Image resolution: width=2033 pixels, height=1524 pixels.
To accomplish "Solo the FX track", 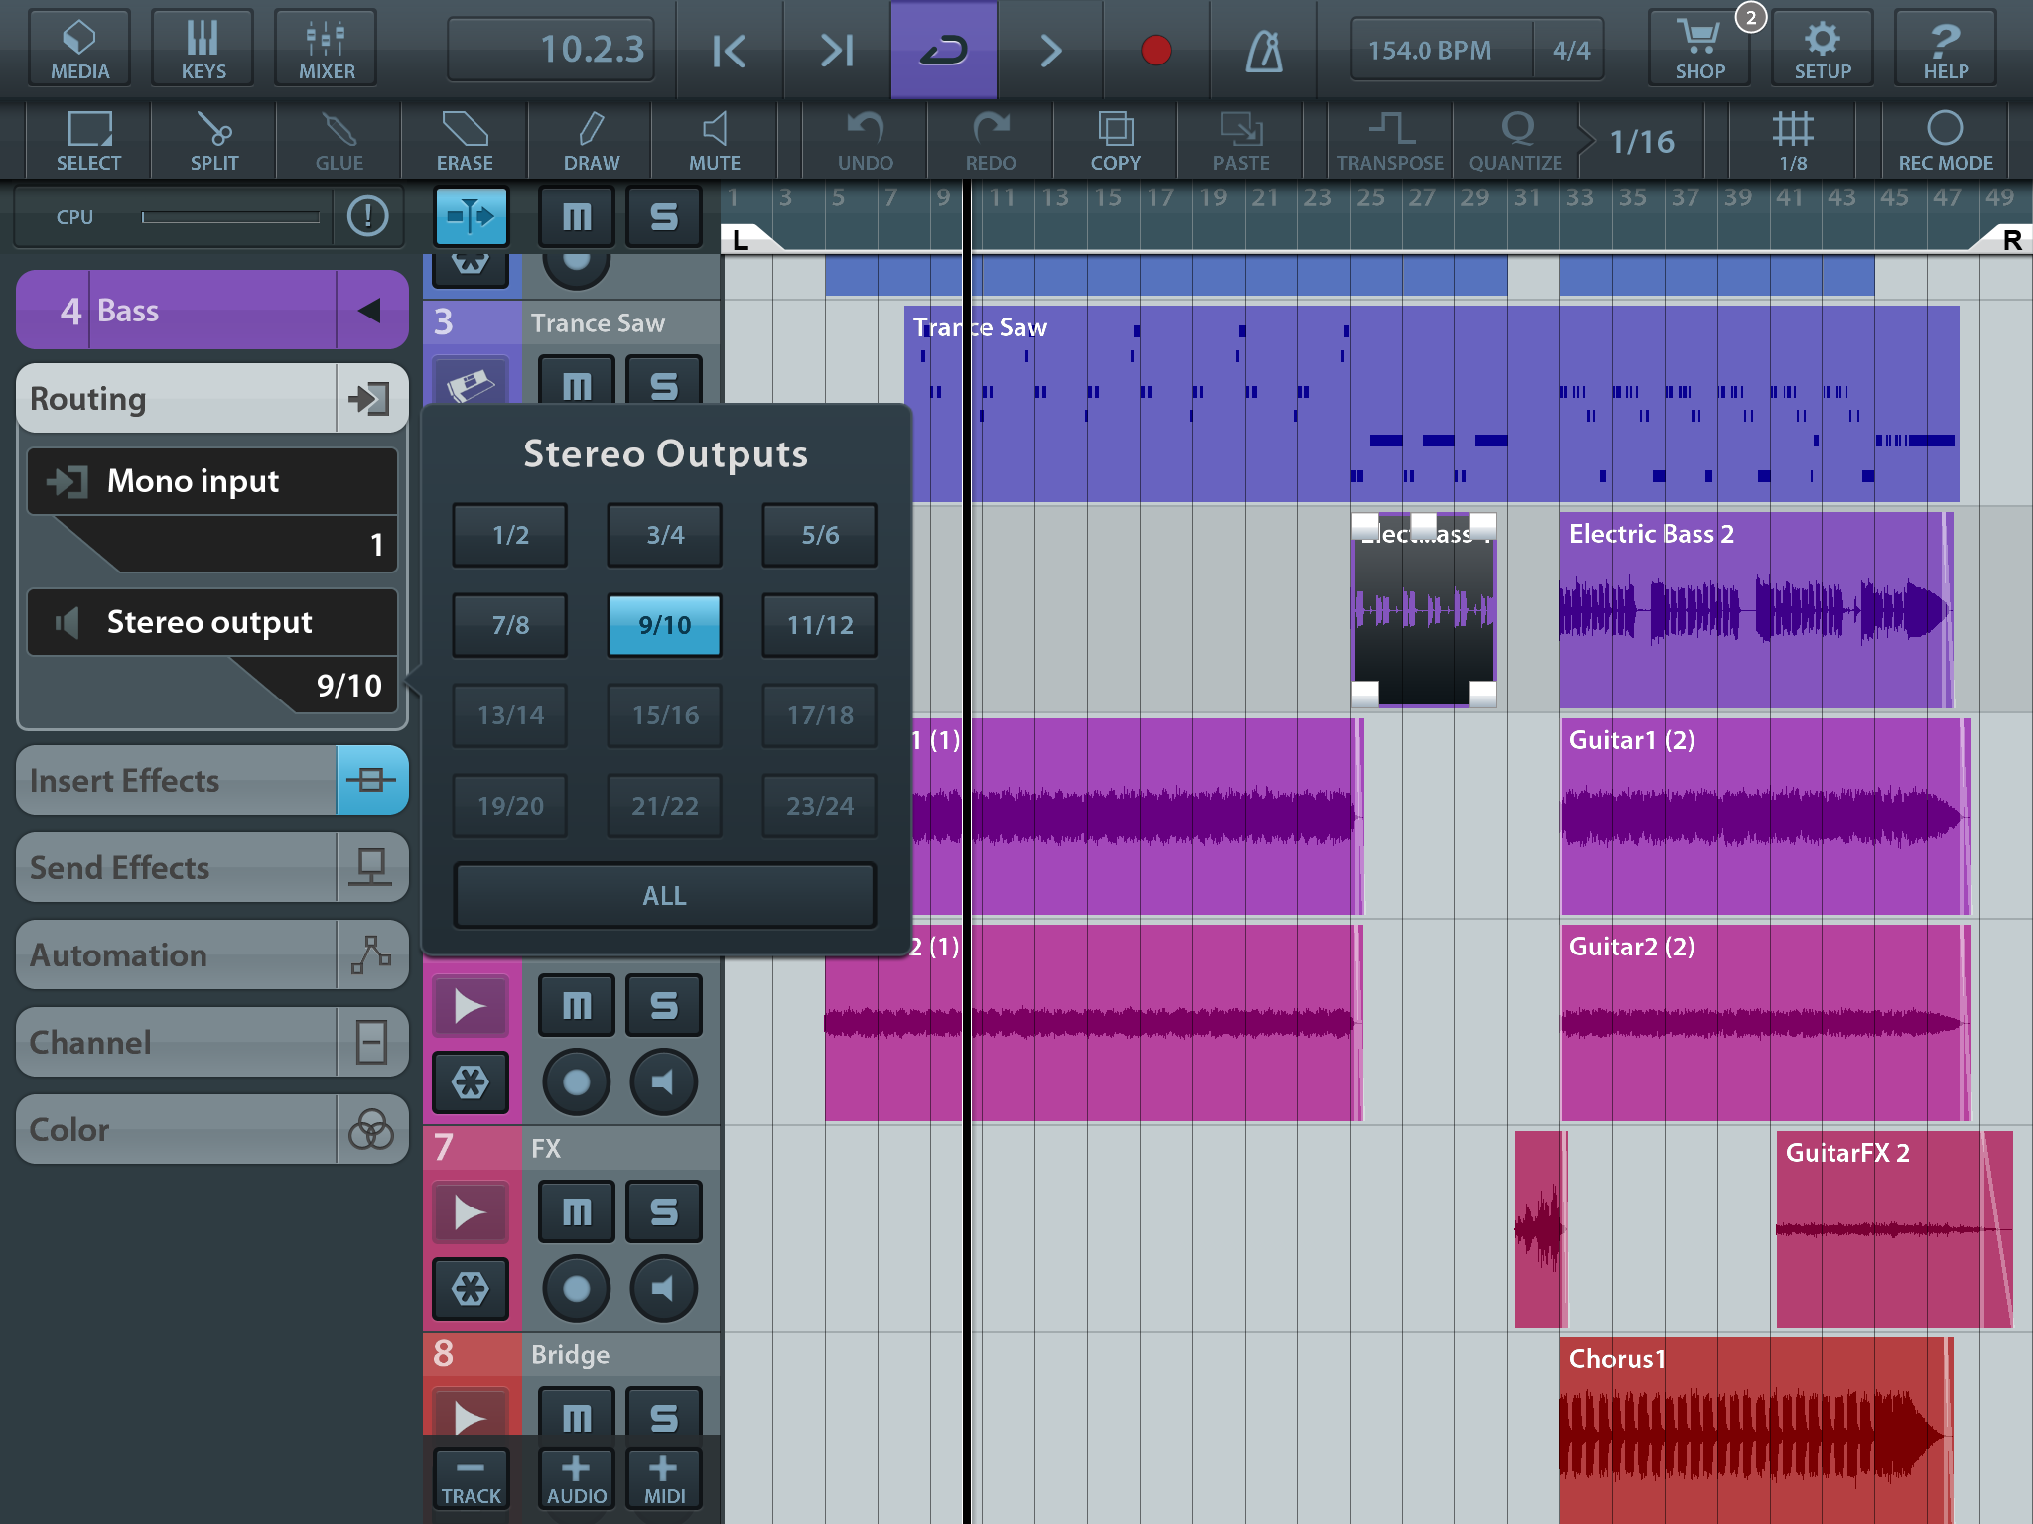I will click(x=664, y=1211).
